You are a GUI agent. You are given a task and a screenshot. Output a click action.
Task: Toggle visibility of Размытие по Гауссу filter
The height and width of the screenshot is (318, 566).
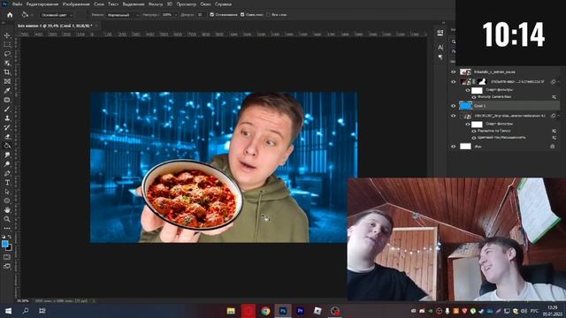pos(474,132)
